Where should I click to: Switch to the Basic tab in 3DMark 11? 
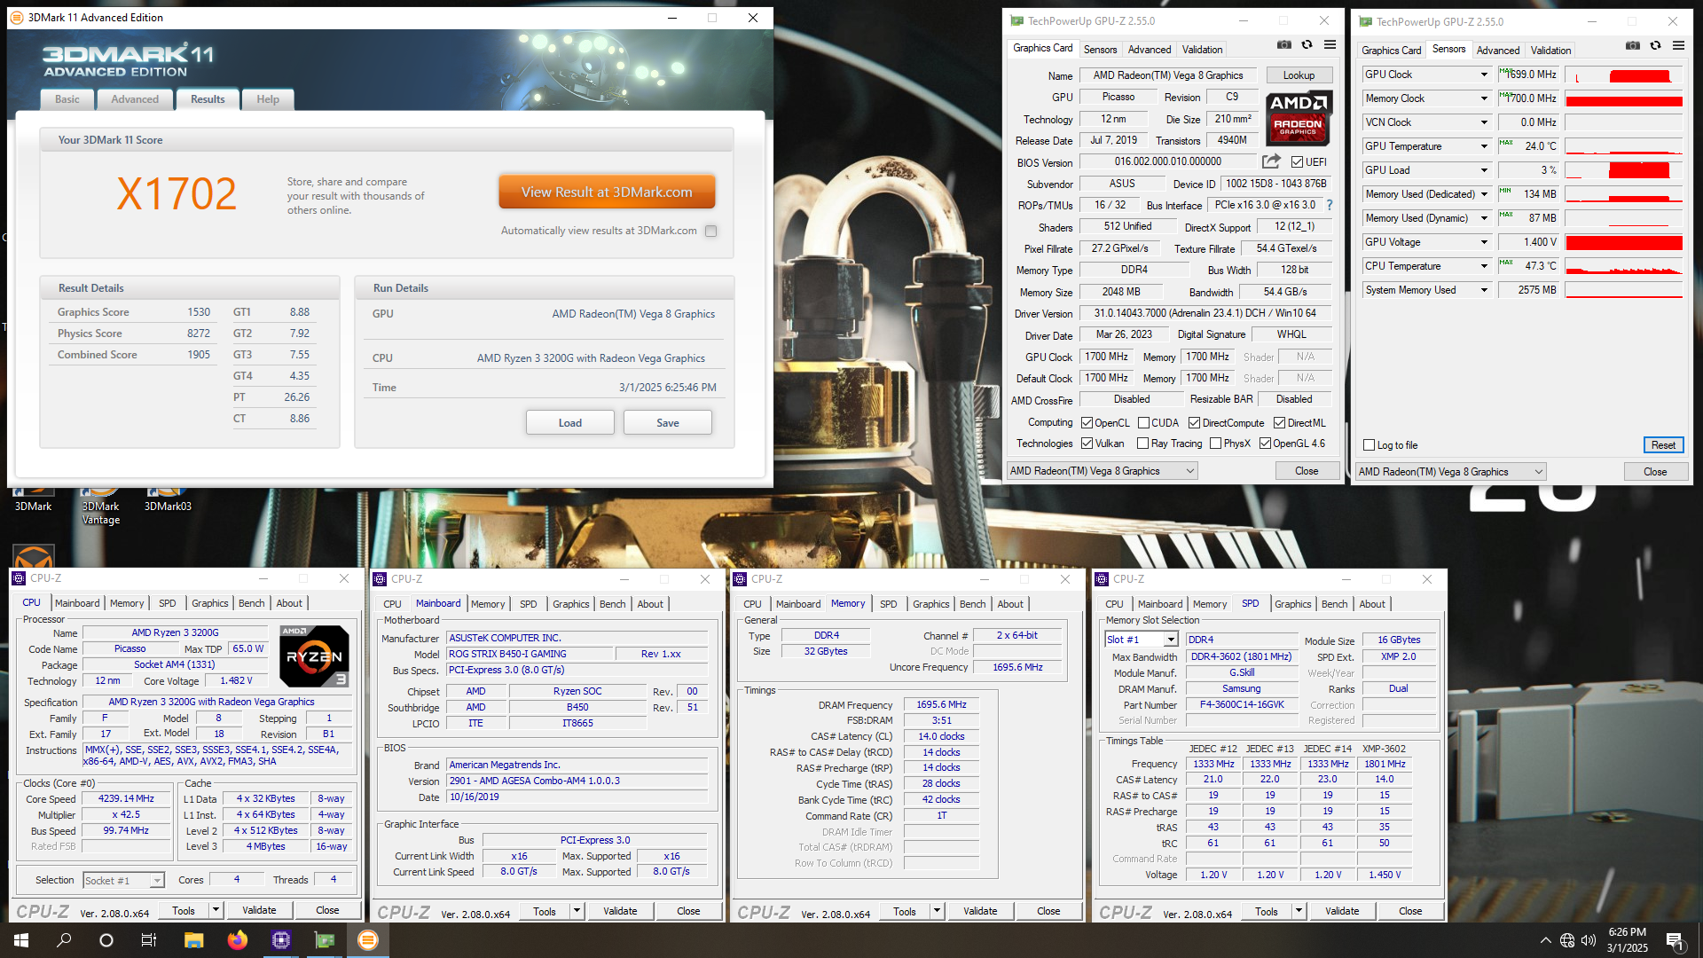(67, 99)
